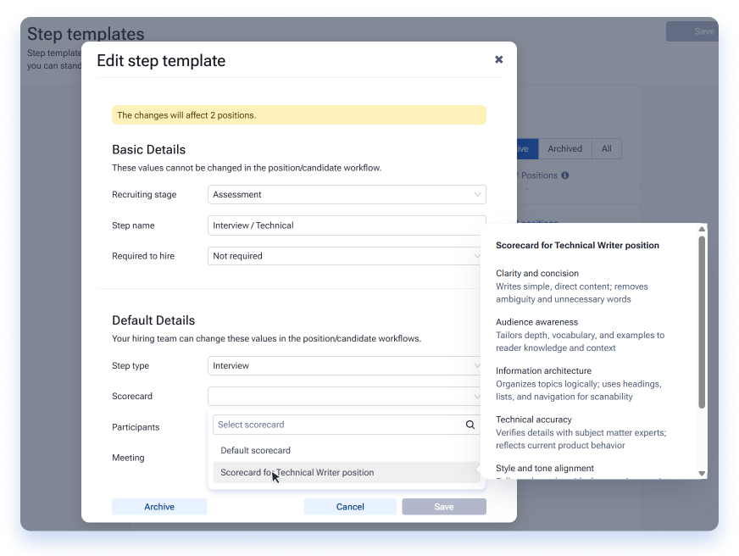Click the yellow changes warning banner
The width and height of the screenshot is (739, 556).
tap(299, 115)
